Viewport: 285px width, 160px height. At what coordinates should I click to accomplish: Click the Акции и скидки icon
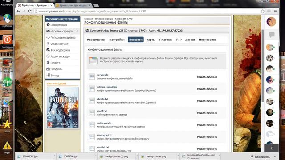click(x=48, y=56)
